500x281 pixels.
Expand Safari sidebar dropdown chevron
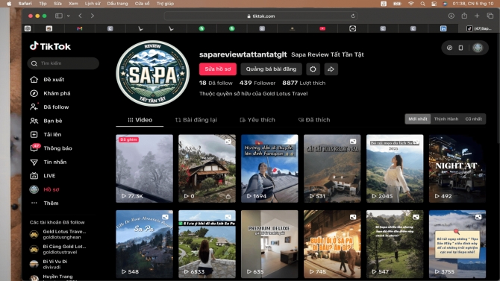click(68, 16)
